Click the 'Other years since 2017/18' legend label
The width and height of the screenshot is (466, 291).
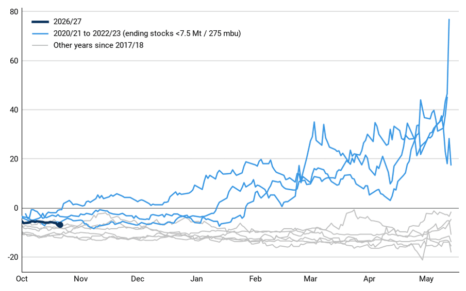pos(98,45)
